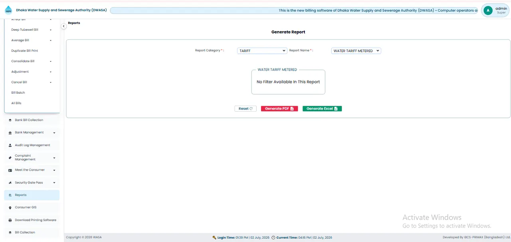
Task: Click the Bank Bill Collection icon
Action: click(10, 120)
